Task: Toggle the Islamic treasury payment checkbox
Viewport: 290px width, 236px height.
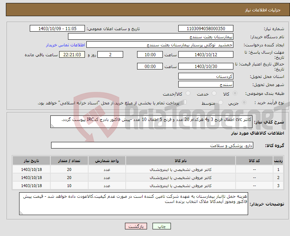Action: click(185, 102)
